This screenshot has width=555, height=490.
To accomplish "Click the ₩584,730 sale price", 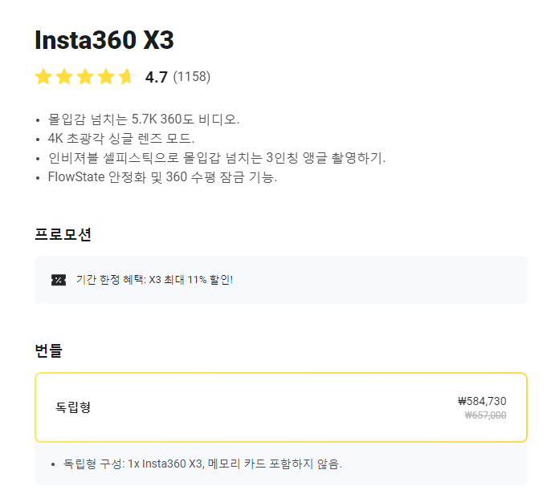I will pos(482,401).
